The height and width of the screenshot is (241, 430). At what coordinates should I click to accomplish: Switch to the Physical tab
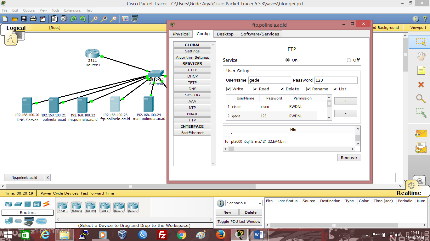pyautogui.click(x=181, y=34)
